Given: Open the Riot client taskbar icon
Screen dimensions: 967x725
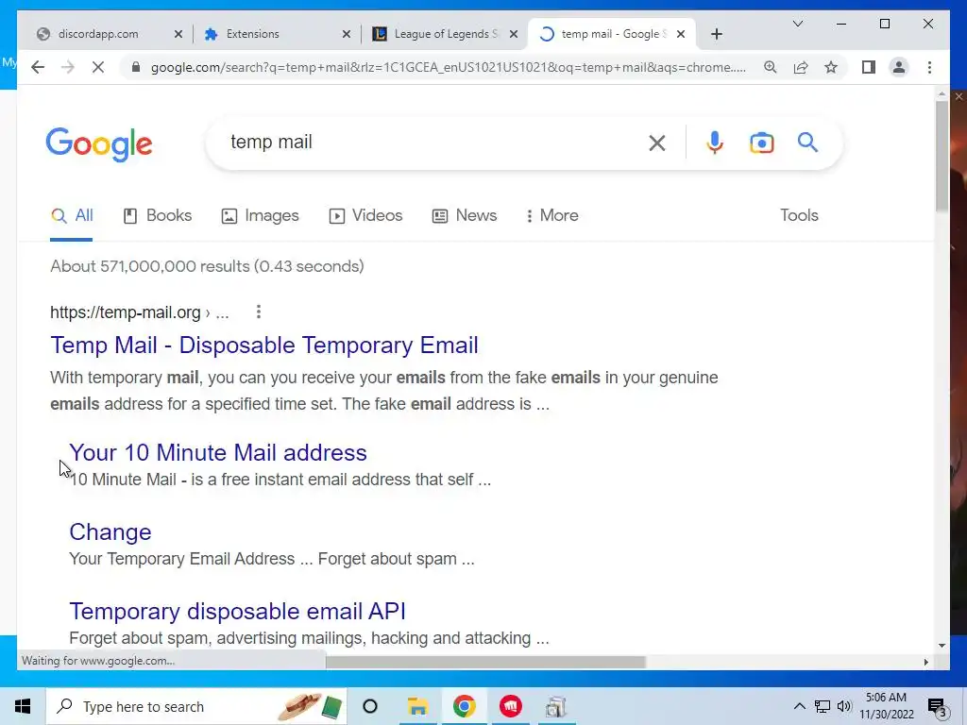Looking at the screenshot, I should click(x=511, y=706).
